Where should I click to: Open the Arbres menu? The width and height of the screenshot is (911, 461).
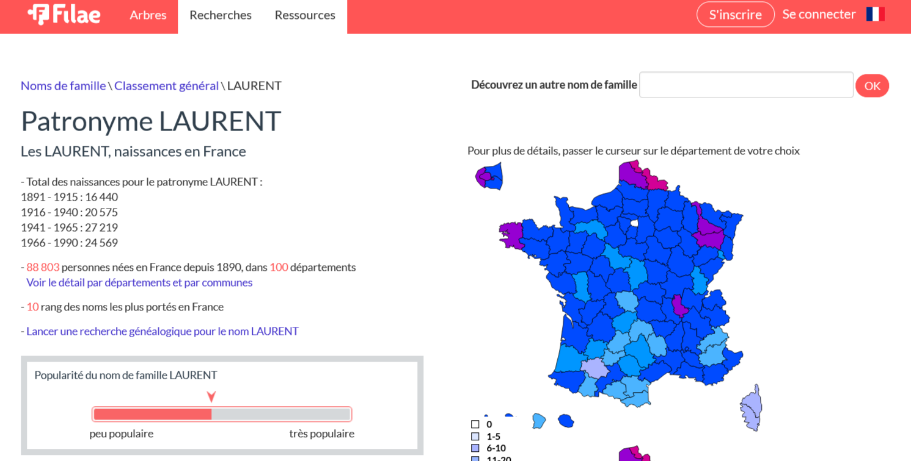[148, 15]
